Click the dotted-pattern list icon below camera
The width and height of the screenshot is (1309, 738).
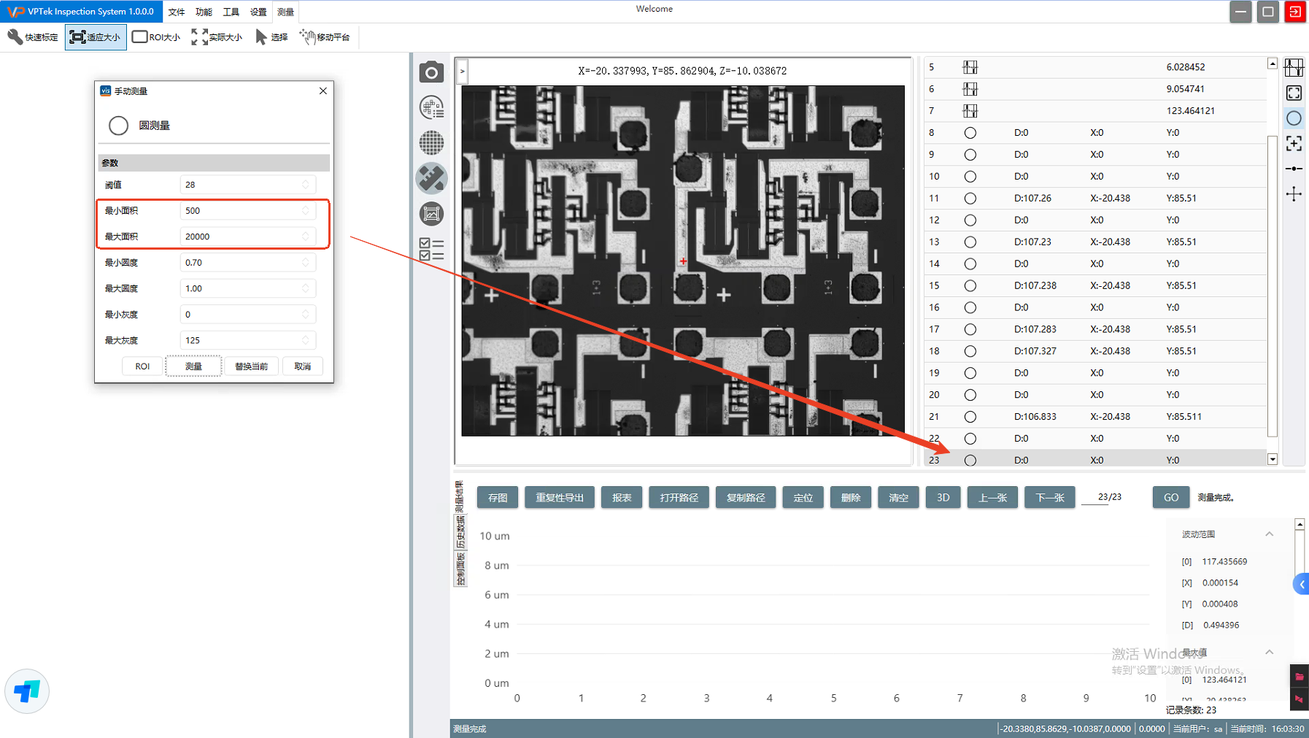431,107
